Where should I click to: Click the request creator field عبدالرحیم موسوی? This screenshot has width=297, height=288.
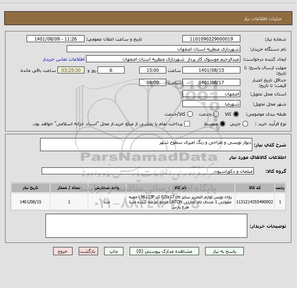163,59
